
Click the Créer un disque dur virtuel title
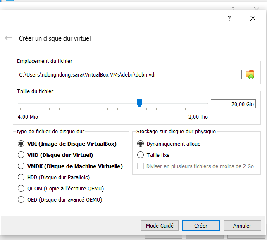tap(55, 38)
